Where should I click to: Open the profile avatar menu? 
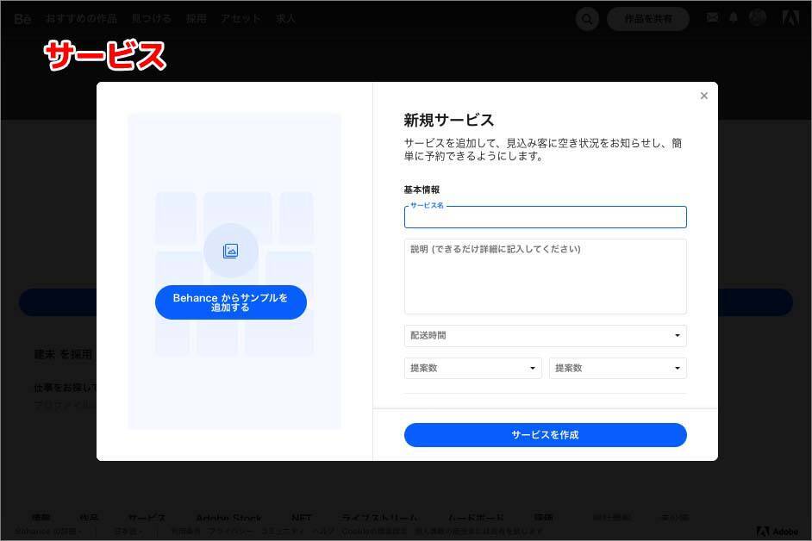pyautogui.click(x=758, y=18)
